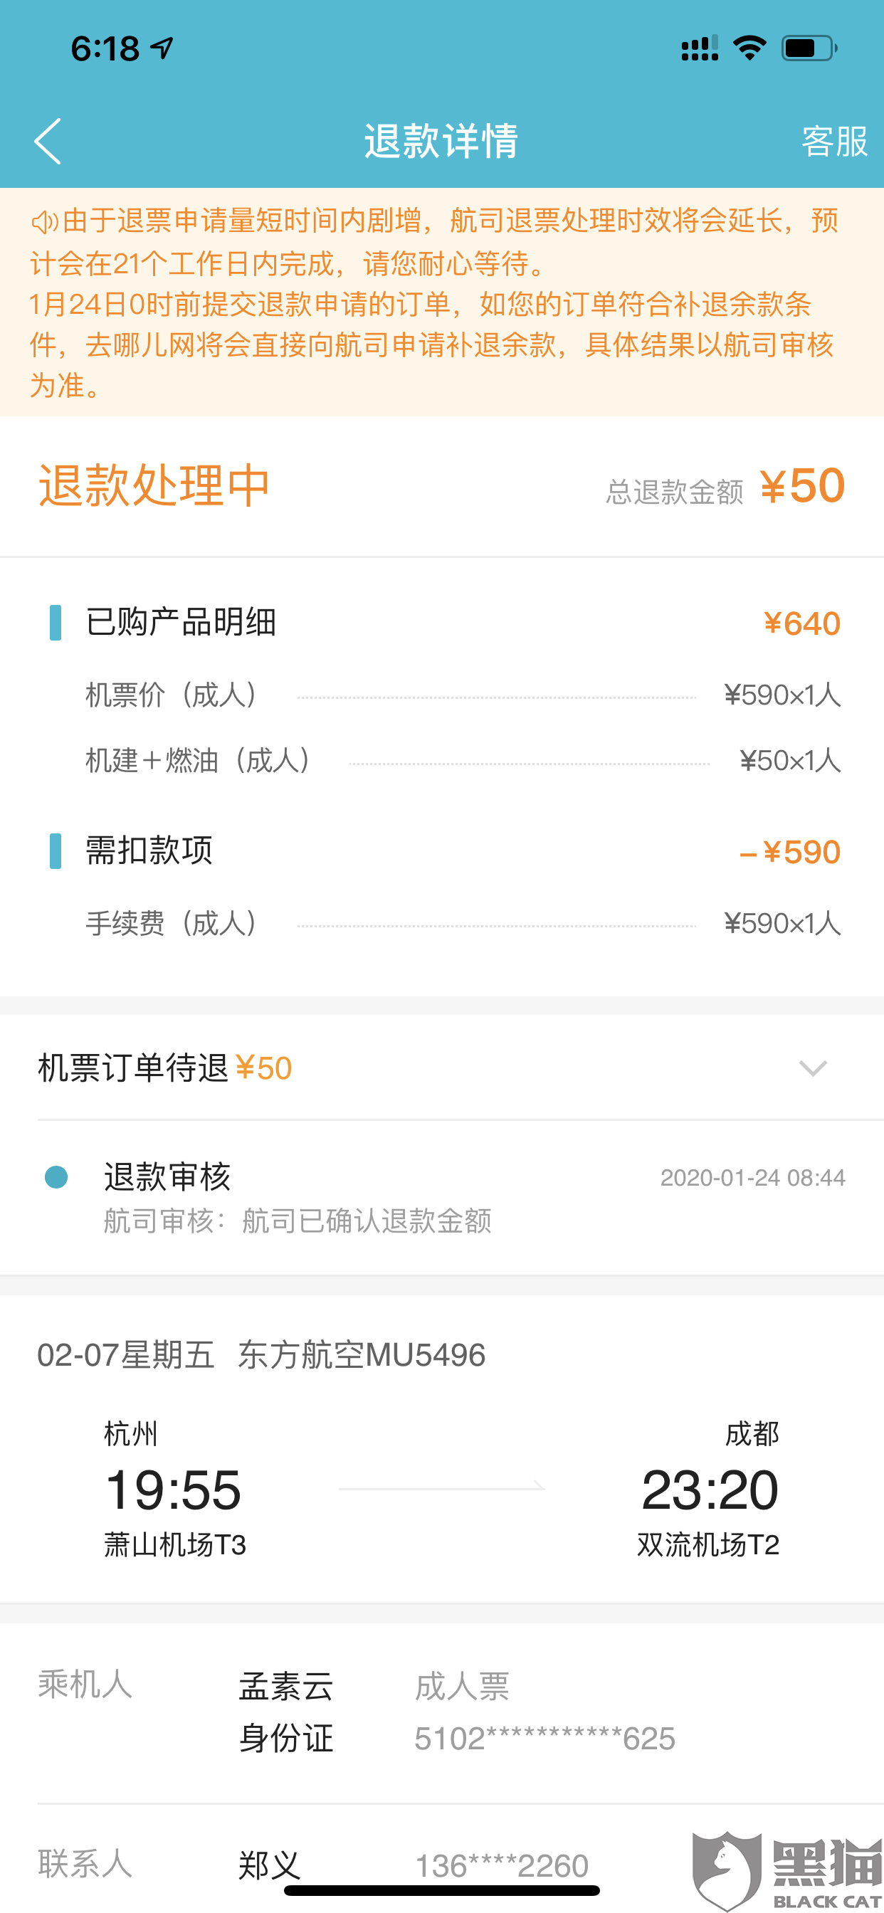Tap the back arrow icon

click(48, 140)
